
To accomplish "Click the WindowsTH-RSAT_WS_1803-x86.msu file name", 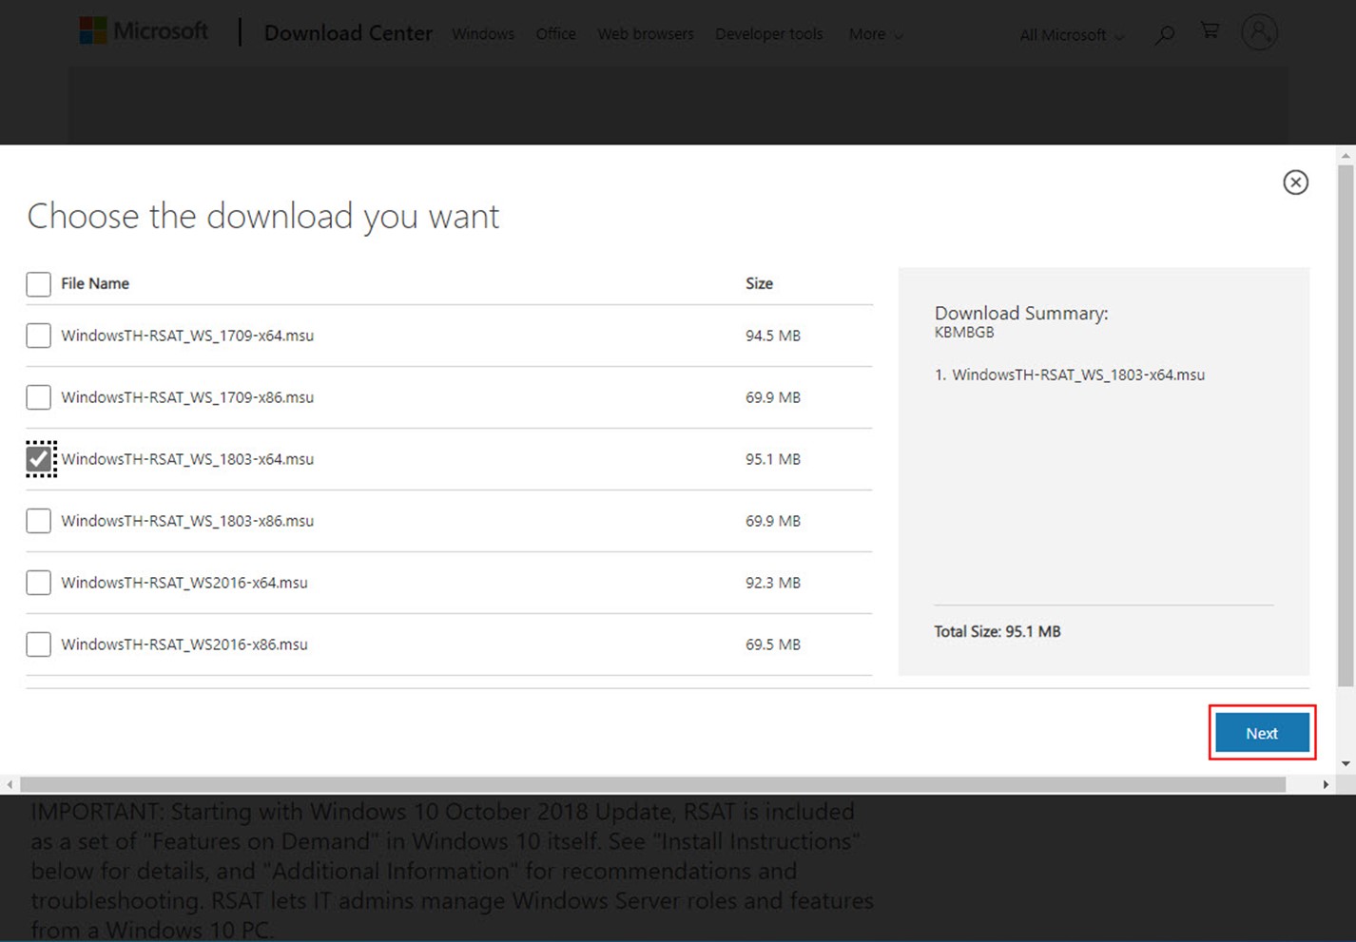I will [x=187, y=521].
